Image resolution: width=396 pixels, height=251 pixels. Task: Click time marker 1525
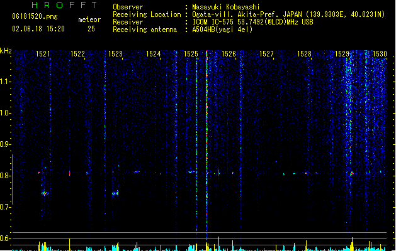click(191, 54)
